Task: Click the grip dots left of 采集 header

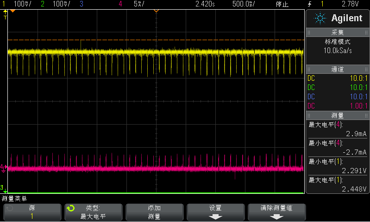Action: pyautogui.click(x=309, y=32)
